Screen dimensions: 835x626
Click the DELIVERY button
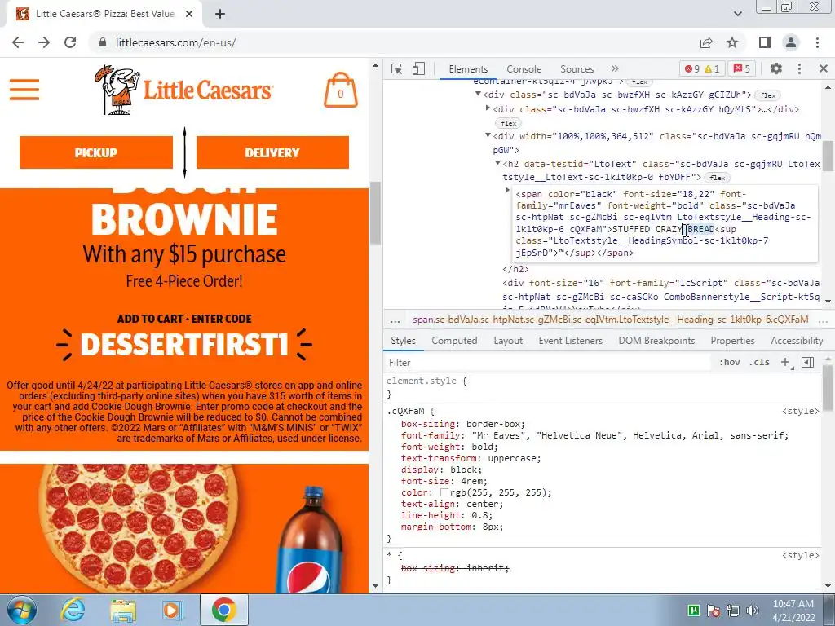point(272,152)
